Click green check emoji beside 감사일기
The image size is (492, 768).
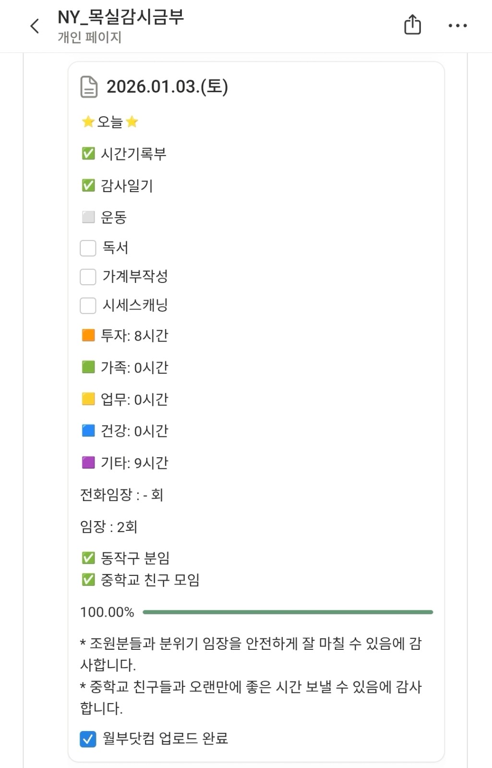(x=88, y=185)
